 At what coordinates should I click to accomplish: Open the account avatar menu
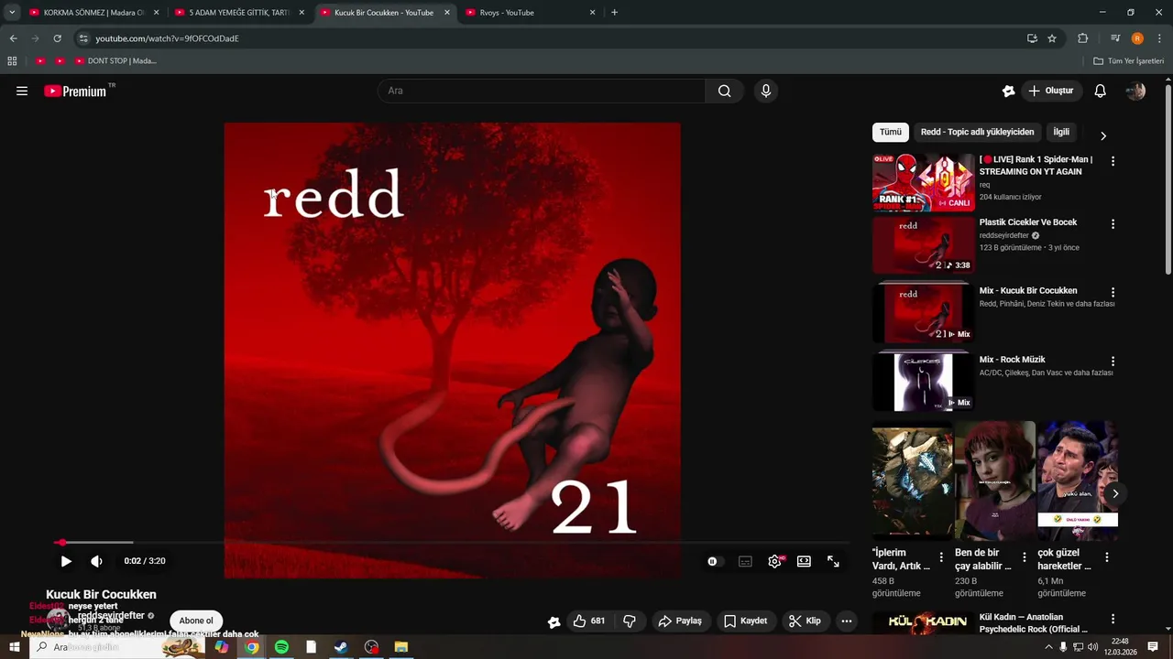pos(1135,91)
